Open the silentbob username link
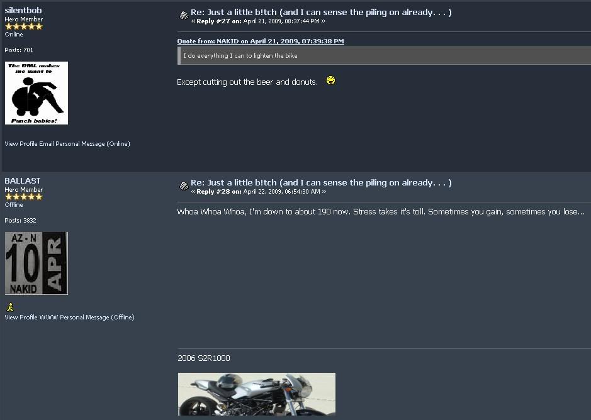This screenshot has height=420, width=591. tap(23, 10)
